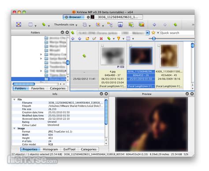
Task: Close the Folders panel
Action: 67,32
